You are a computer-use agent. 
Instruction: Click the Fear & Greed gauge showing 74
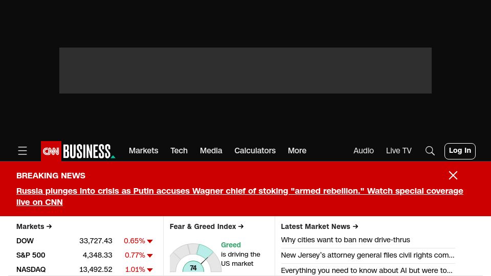pyautogui.click(x=195, y=258)
